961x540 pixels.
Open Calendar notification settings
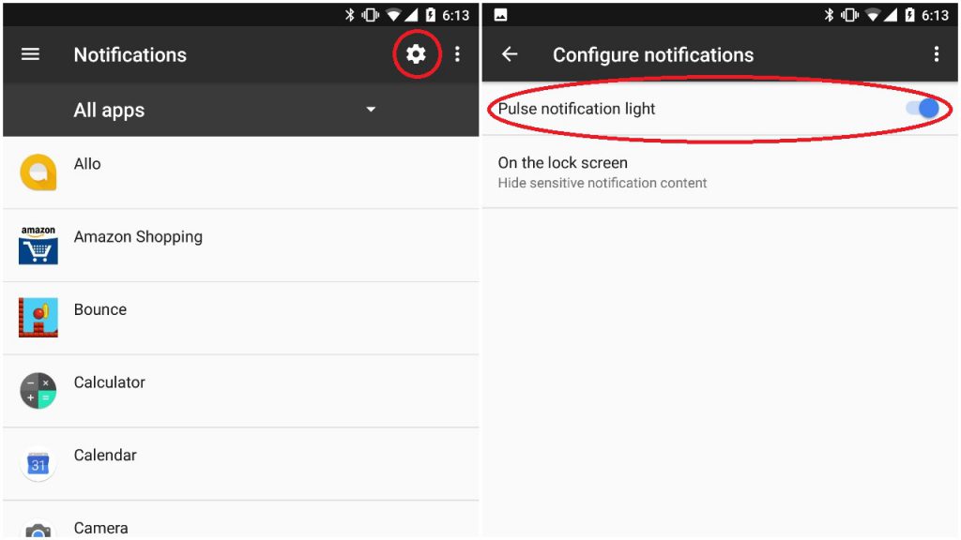point(241,463)
